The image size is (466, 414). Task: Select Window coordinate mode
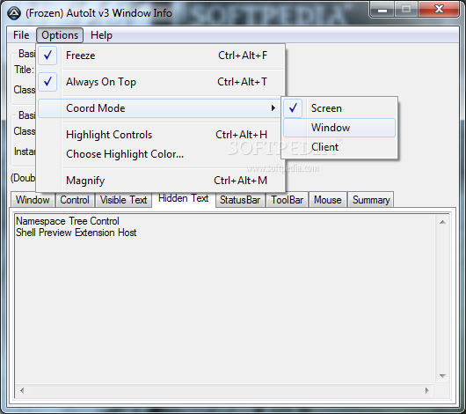(x=339, y=128)
